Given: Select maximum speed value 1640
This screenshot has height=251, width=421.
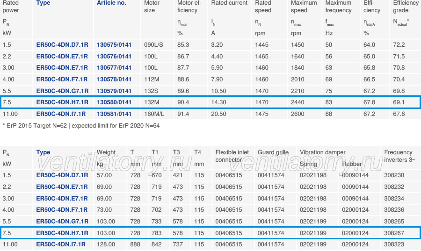Looking at the screenshot, I should (x=298, y=57).
